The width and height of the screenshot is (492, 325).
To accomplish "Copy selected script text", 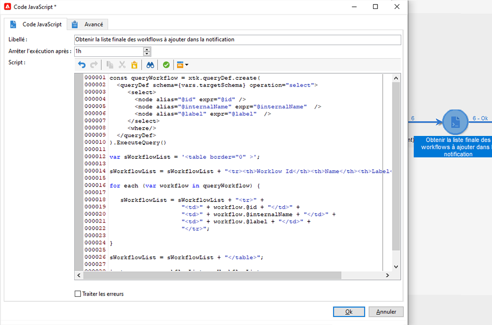I will (x=110, y=65).
